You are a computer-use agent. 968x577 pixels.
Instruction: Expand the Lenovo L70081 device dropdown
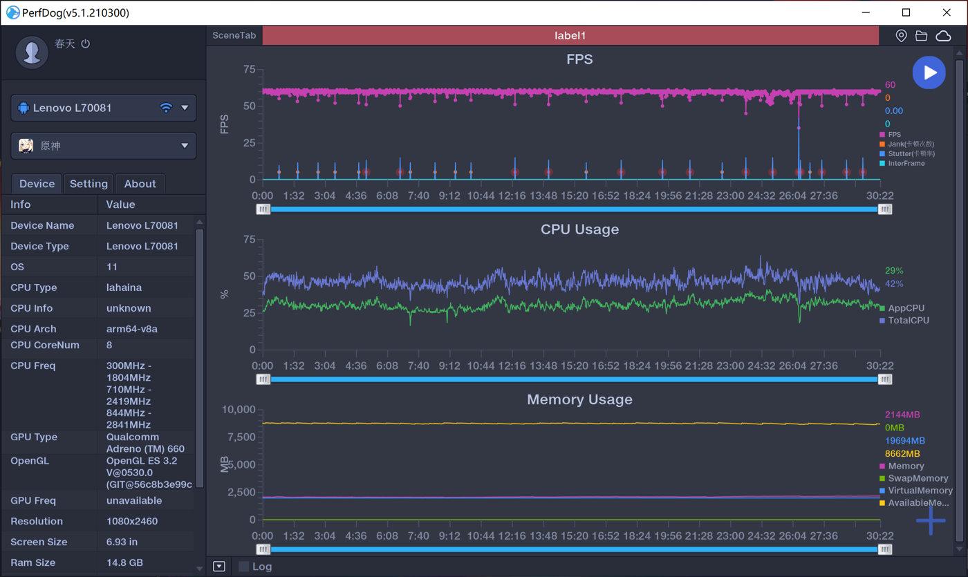[185, 108]
